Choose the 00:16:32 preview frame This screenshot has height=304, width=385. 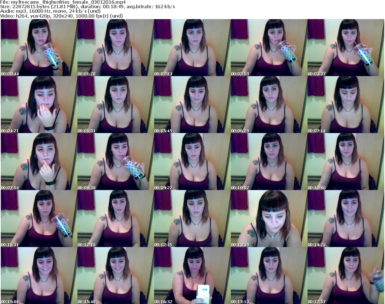pos(192,276)
